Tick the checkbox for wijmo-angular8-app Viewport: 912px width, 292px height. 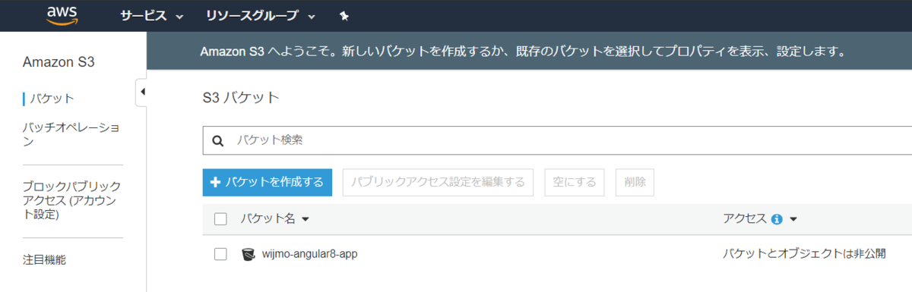(221, 254)
